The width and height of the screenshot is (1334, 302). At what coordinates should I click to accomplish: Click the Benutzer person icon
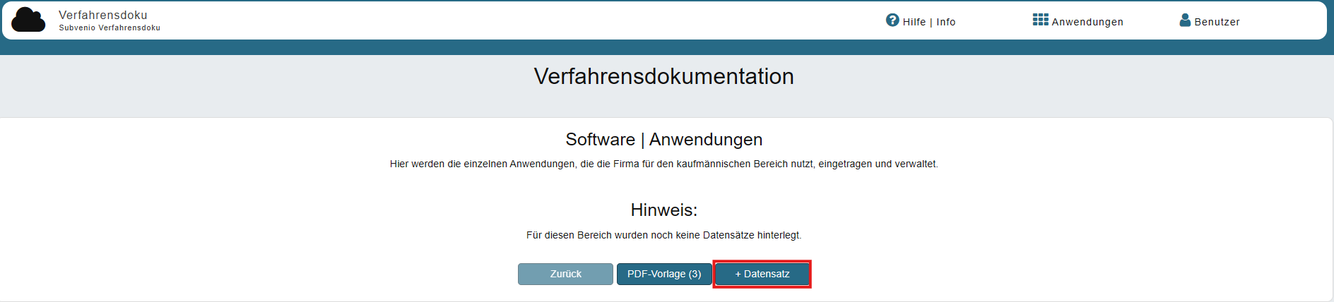(1185, 20)
